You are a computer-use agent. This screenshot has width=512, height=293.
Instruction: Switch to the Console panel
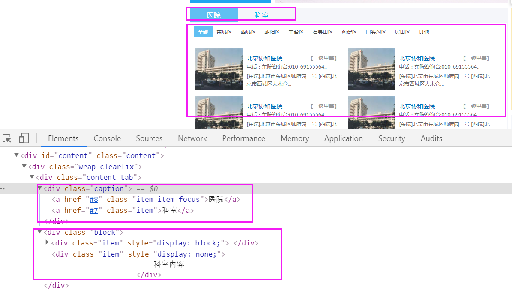click(107, 138)
